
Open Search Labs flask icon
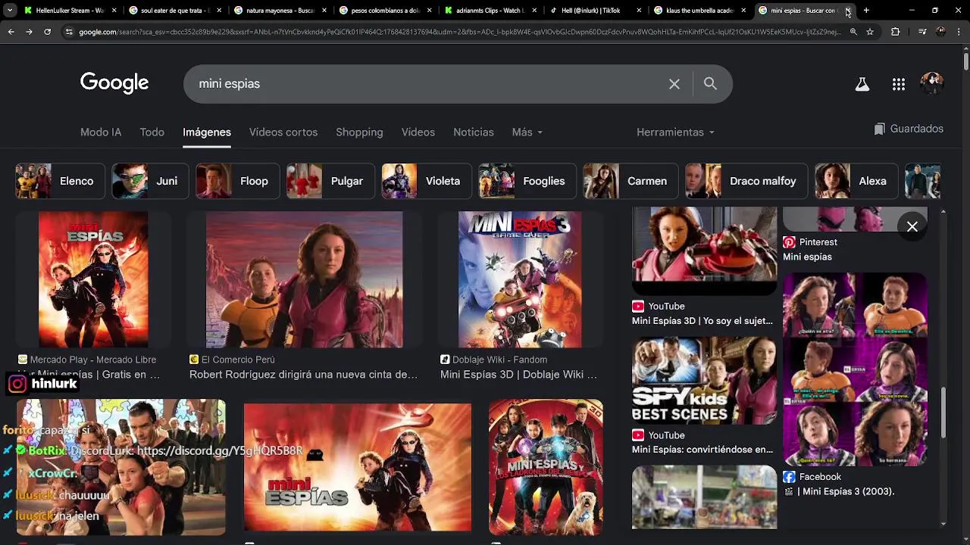click(862, 84)
